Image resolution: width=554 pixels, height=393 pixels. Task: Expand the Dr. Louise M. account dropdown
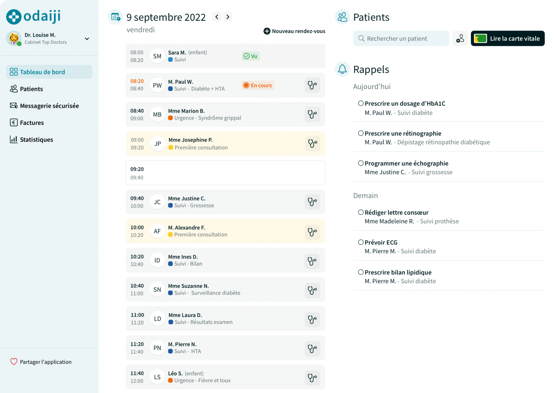tap(87, 39)
